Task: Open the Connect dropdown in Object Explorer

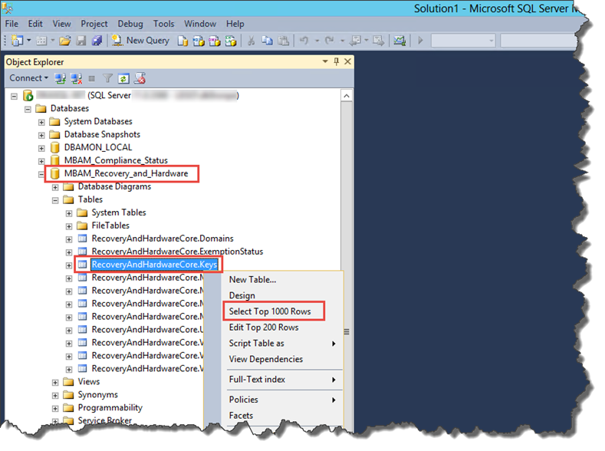Action: [x=28, y=78]
